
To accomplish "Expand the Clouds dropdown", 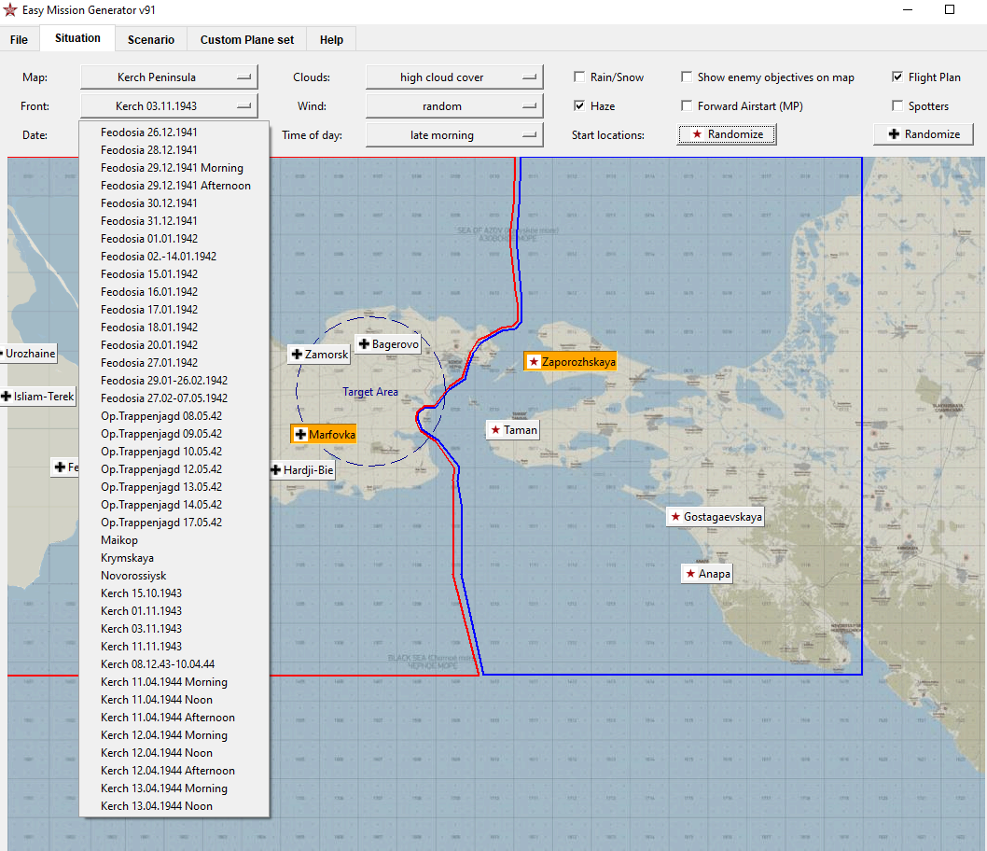I will pos(454,77).
